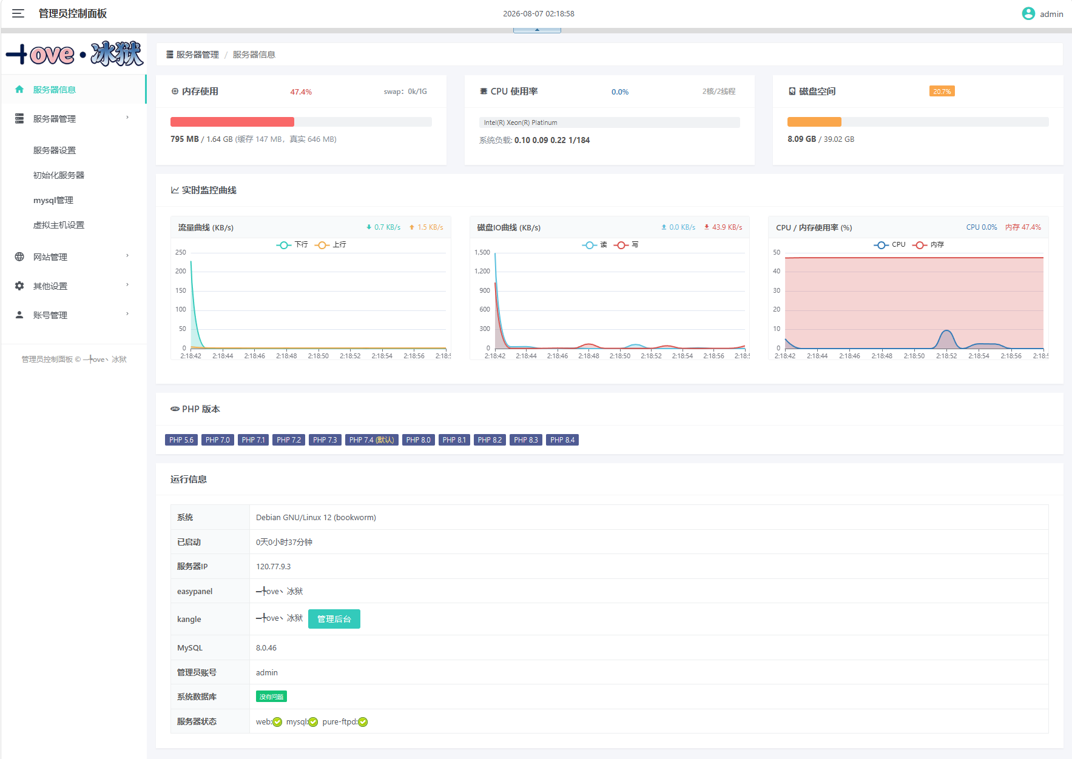Viewport: 1072px width, 759px height.
Task: Click the disk icon by 磁盘空间
Action: [x=792, y=92]
